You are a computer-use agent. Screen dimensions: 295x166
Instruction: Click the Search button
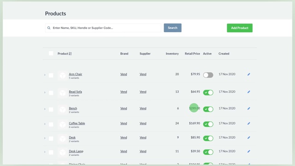click(172, 28)
